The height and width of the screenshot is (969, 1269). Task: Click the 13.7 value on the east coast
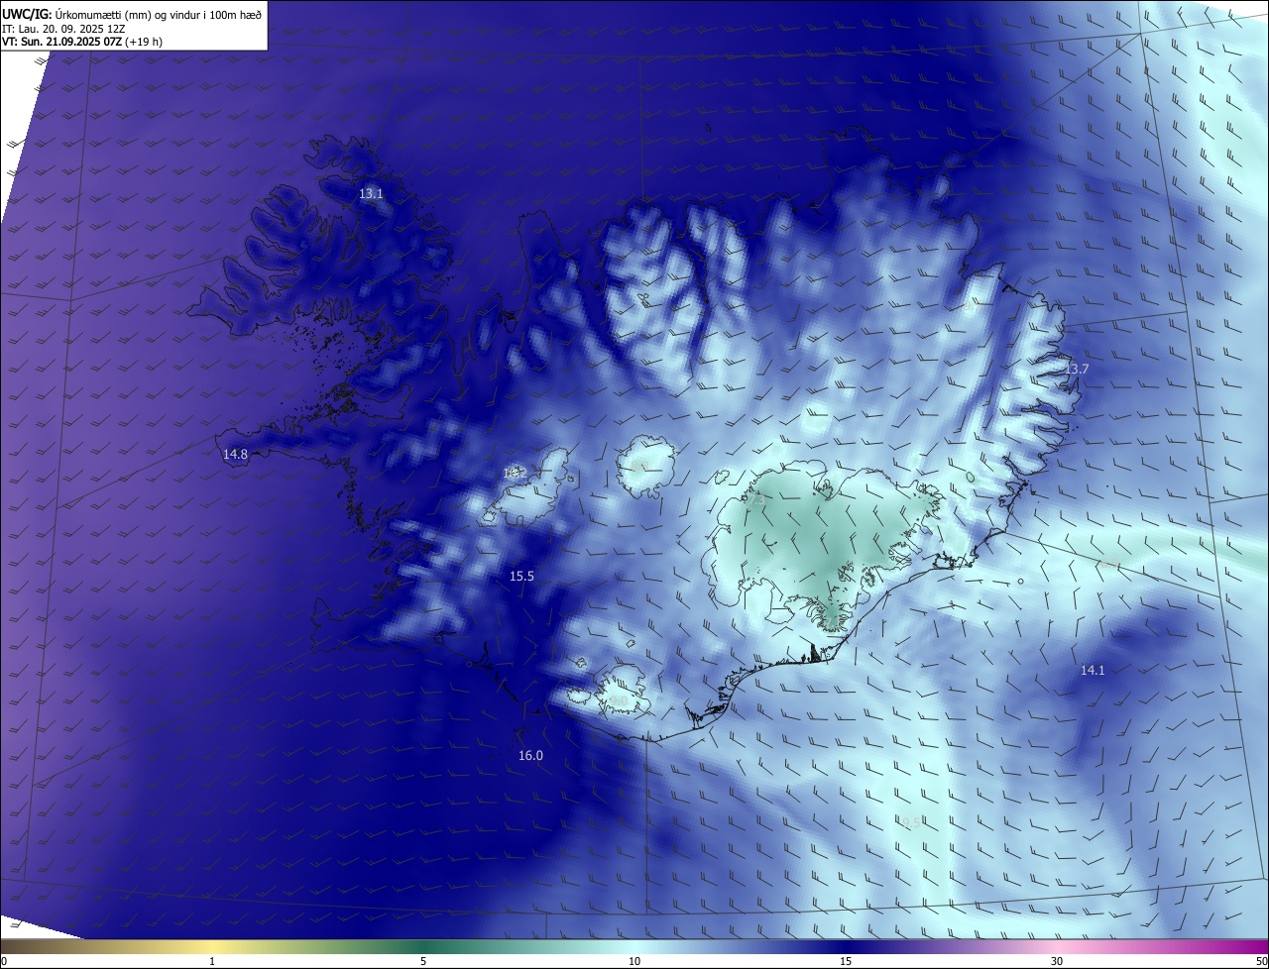tap(1077, 369)
